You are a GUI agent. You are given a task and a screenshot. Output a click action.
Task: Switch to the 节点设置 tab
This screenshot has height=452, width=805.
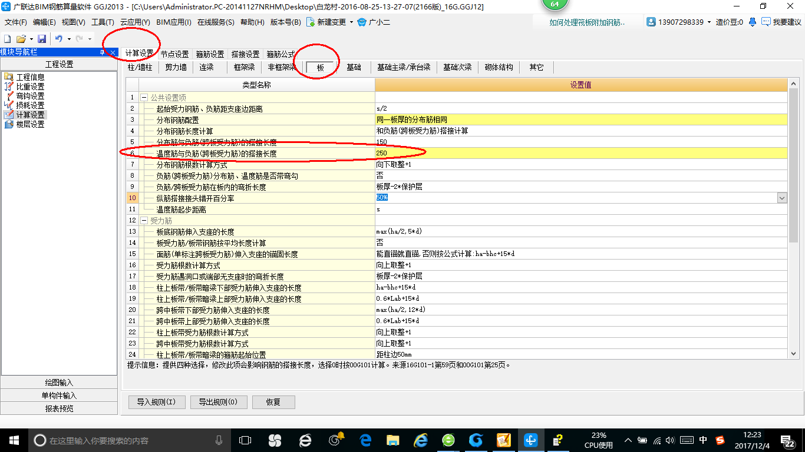[174, 54]
